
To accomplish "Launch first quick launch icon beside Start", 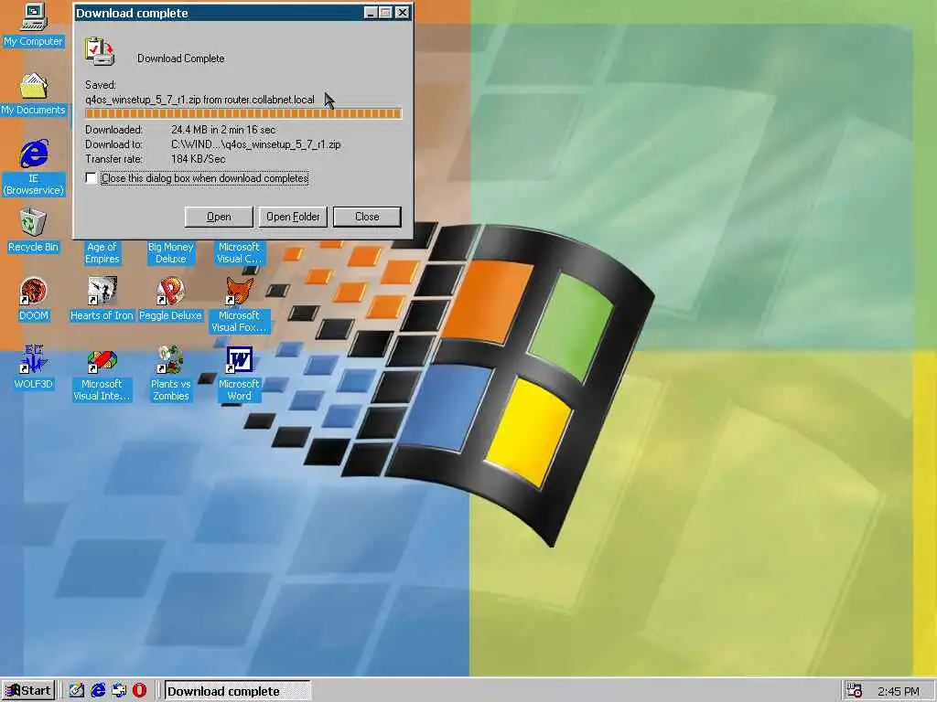I will pos(76,690).
